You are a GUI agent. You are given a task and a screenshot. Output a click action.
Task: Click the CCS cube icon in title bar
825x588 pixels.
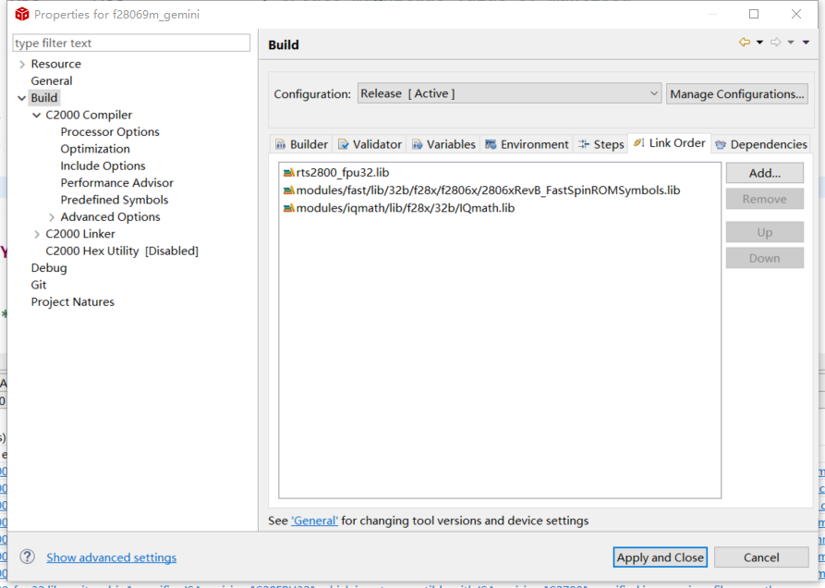tap(22, 14)
